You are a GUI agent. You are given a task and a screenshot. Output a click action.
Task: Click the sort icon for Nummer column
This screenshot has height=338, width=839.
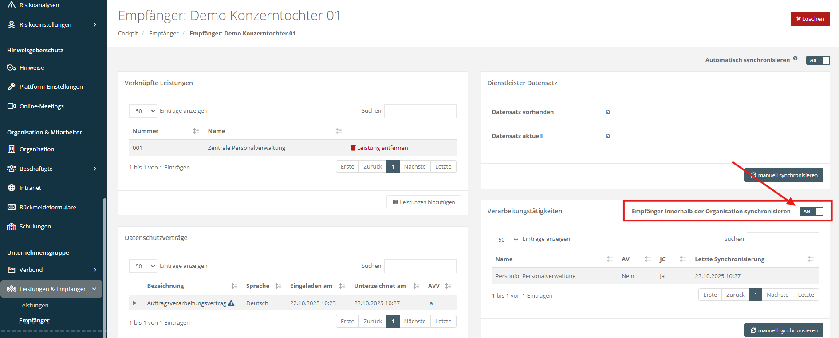(196, 131)
